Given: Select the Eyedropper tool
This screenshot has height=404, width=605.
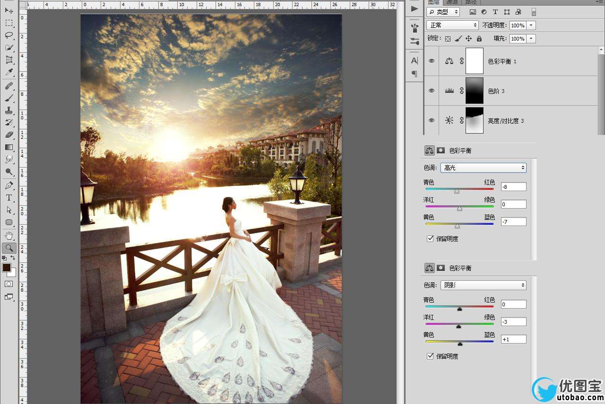Looking at the screenshot, I should tap(9, 72).
